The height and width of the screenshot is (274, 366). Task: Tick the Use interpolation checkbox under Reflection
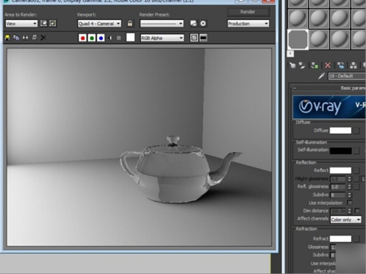[350, 202]
